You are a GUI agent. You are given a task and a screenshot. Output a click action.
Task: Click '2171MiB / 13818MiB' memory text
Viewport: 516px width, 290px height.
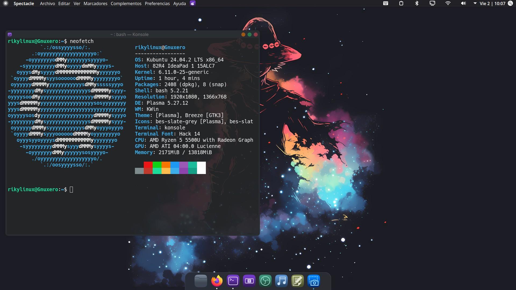pos(185,152)
